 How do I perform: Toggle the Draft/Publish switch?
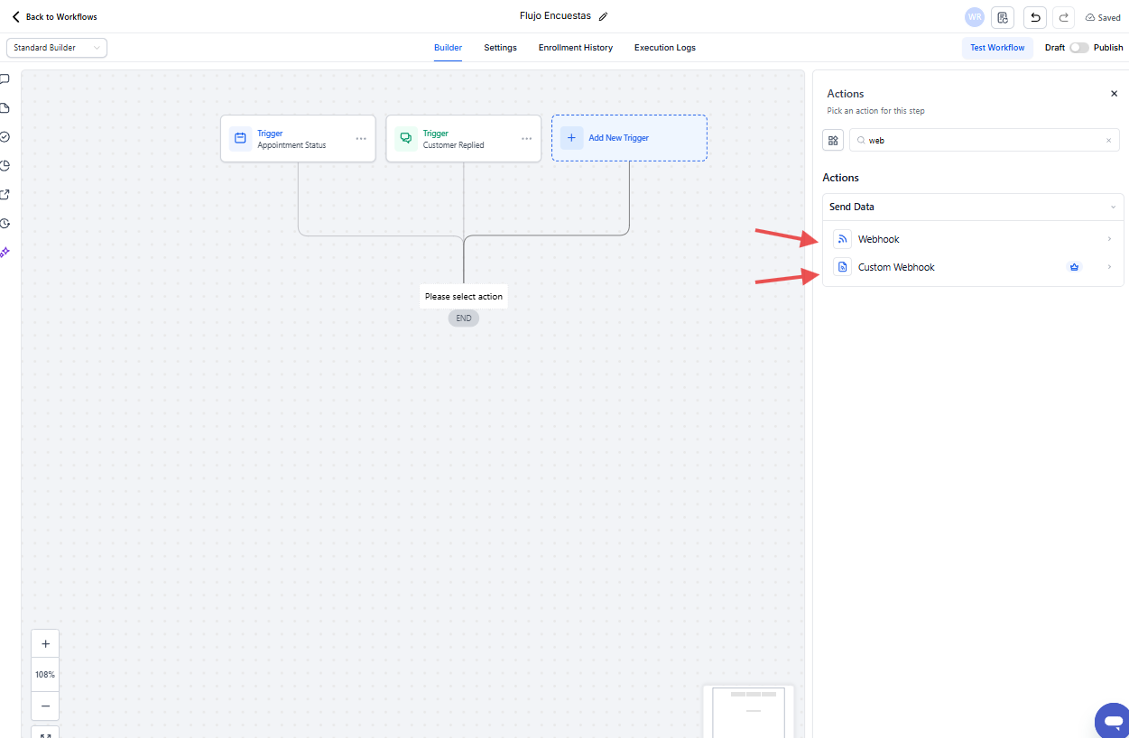[1078, 48]
